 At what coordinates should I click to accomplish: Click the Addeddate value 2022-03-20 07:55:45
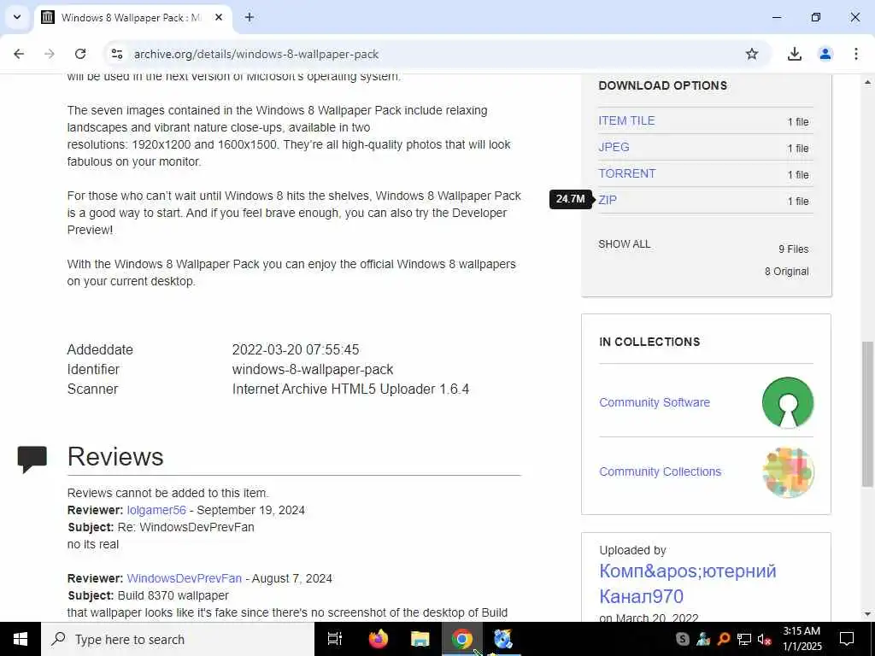coord(296,349)
